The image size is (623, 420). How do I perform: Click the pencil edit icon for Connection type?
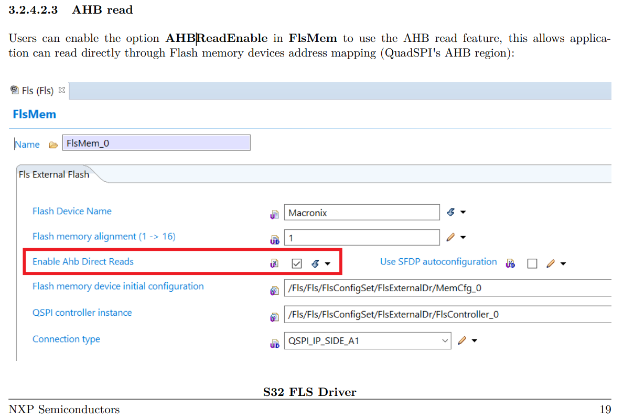pos(461,340)
